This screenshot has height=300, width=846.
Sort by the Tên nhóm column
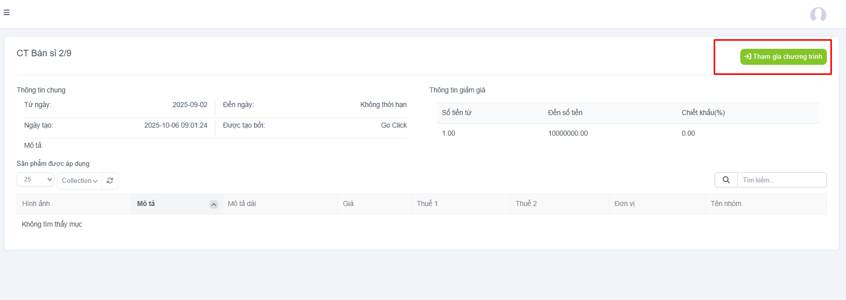tap(726, 204)
